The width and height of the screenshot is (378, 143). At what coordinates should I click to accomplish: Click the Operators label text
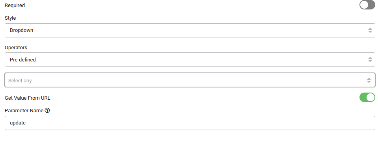tap(16, 48)
